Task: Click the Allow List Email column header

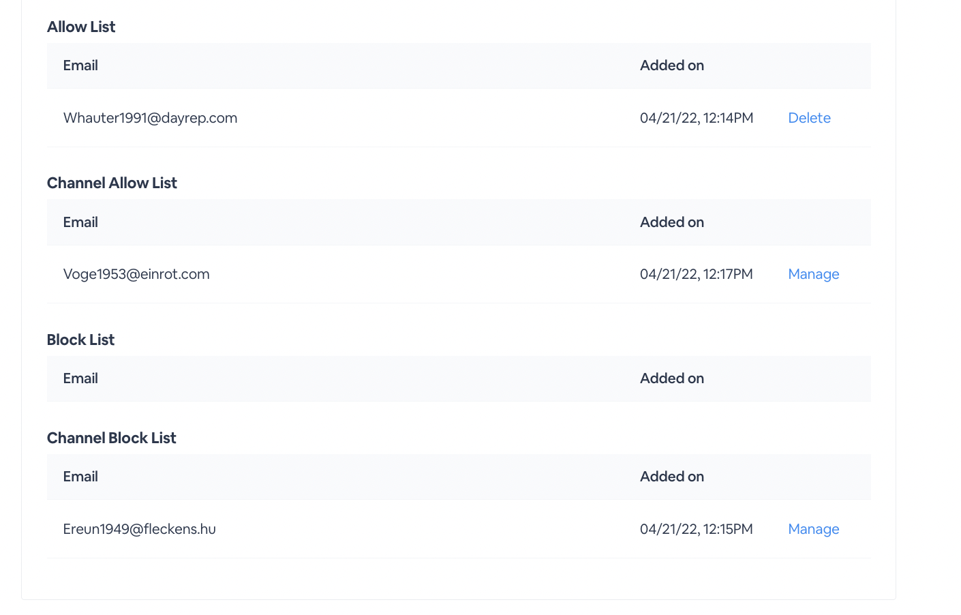Action: point(80,65)
